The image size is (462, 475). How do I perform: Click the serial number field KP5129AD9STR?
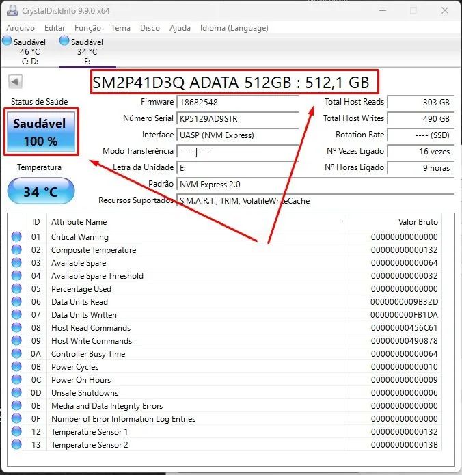pos(238,119)
